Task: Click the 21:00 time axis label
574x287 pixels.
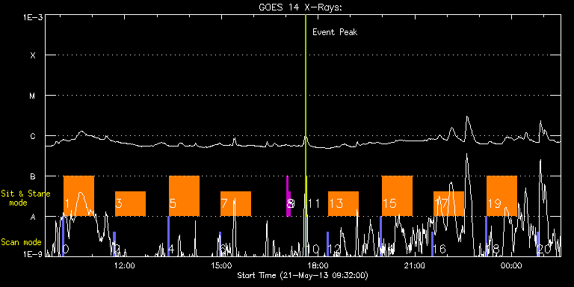Action: [x=415, y=265]
